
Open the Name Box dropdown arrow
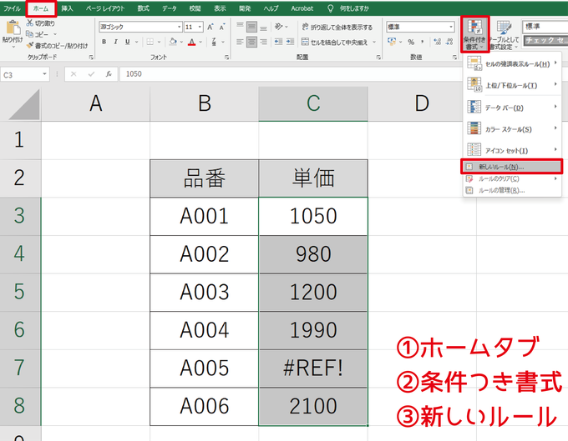click(44, 74)
